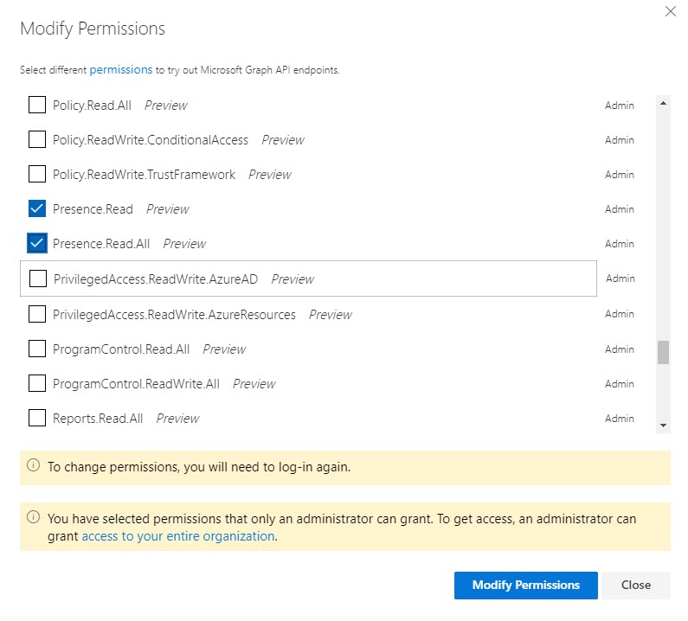Check PrivilegedAccess.ReadWrite.AzureResources permission
Viewport: 688px width, 621px height.
37,315
